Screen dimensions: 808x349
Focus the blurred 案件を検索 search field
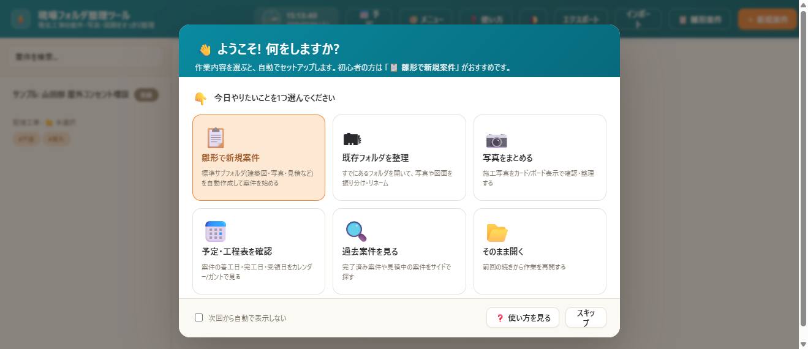(x=86, y=57)
